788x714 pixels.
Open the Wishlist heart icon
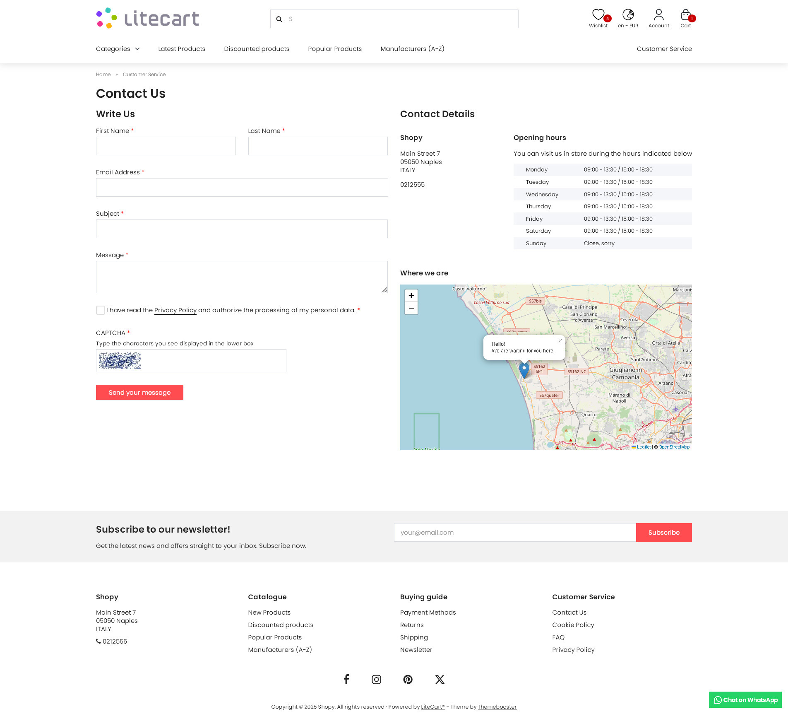[598, 15]
